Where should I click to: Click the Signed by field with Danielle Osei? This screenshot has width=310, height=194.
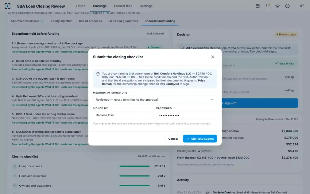coord(123,115)
